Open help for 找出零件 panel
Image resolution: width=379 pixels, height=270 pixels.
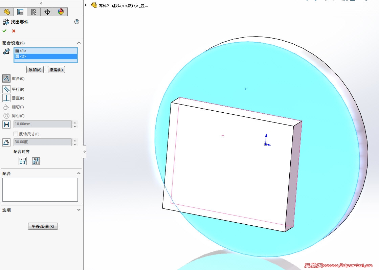(x=76, y=22)
